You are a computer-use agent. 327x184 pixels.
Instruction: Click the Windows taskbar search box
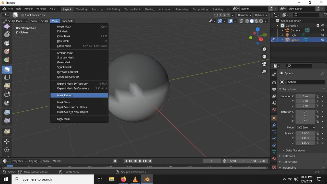(x=53, y=179)
